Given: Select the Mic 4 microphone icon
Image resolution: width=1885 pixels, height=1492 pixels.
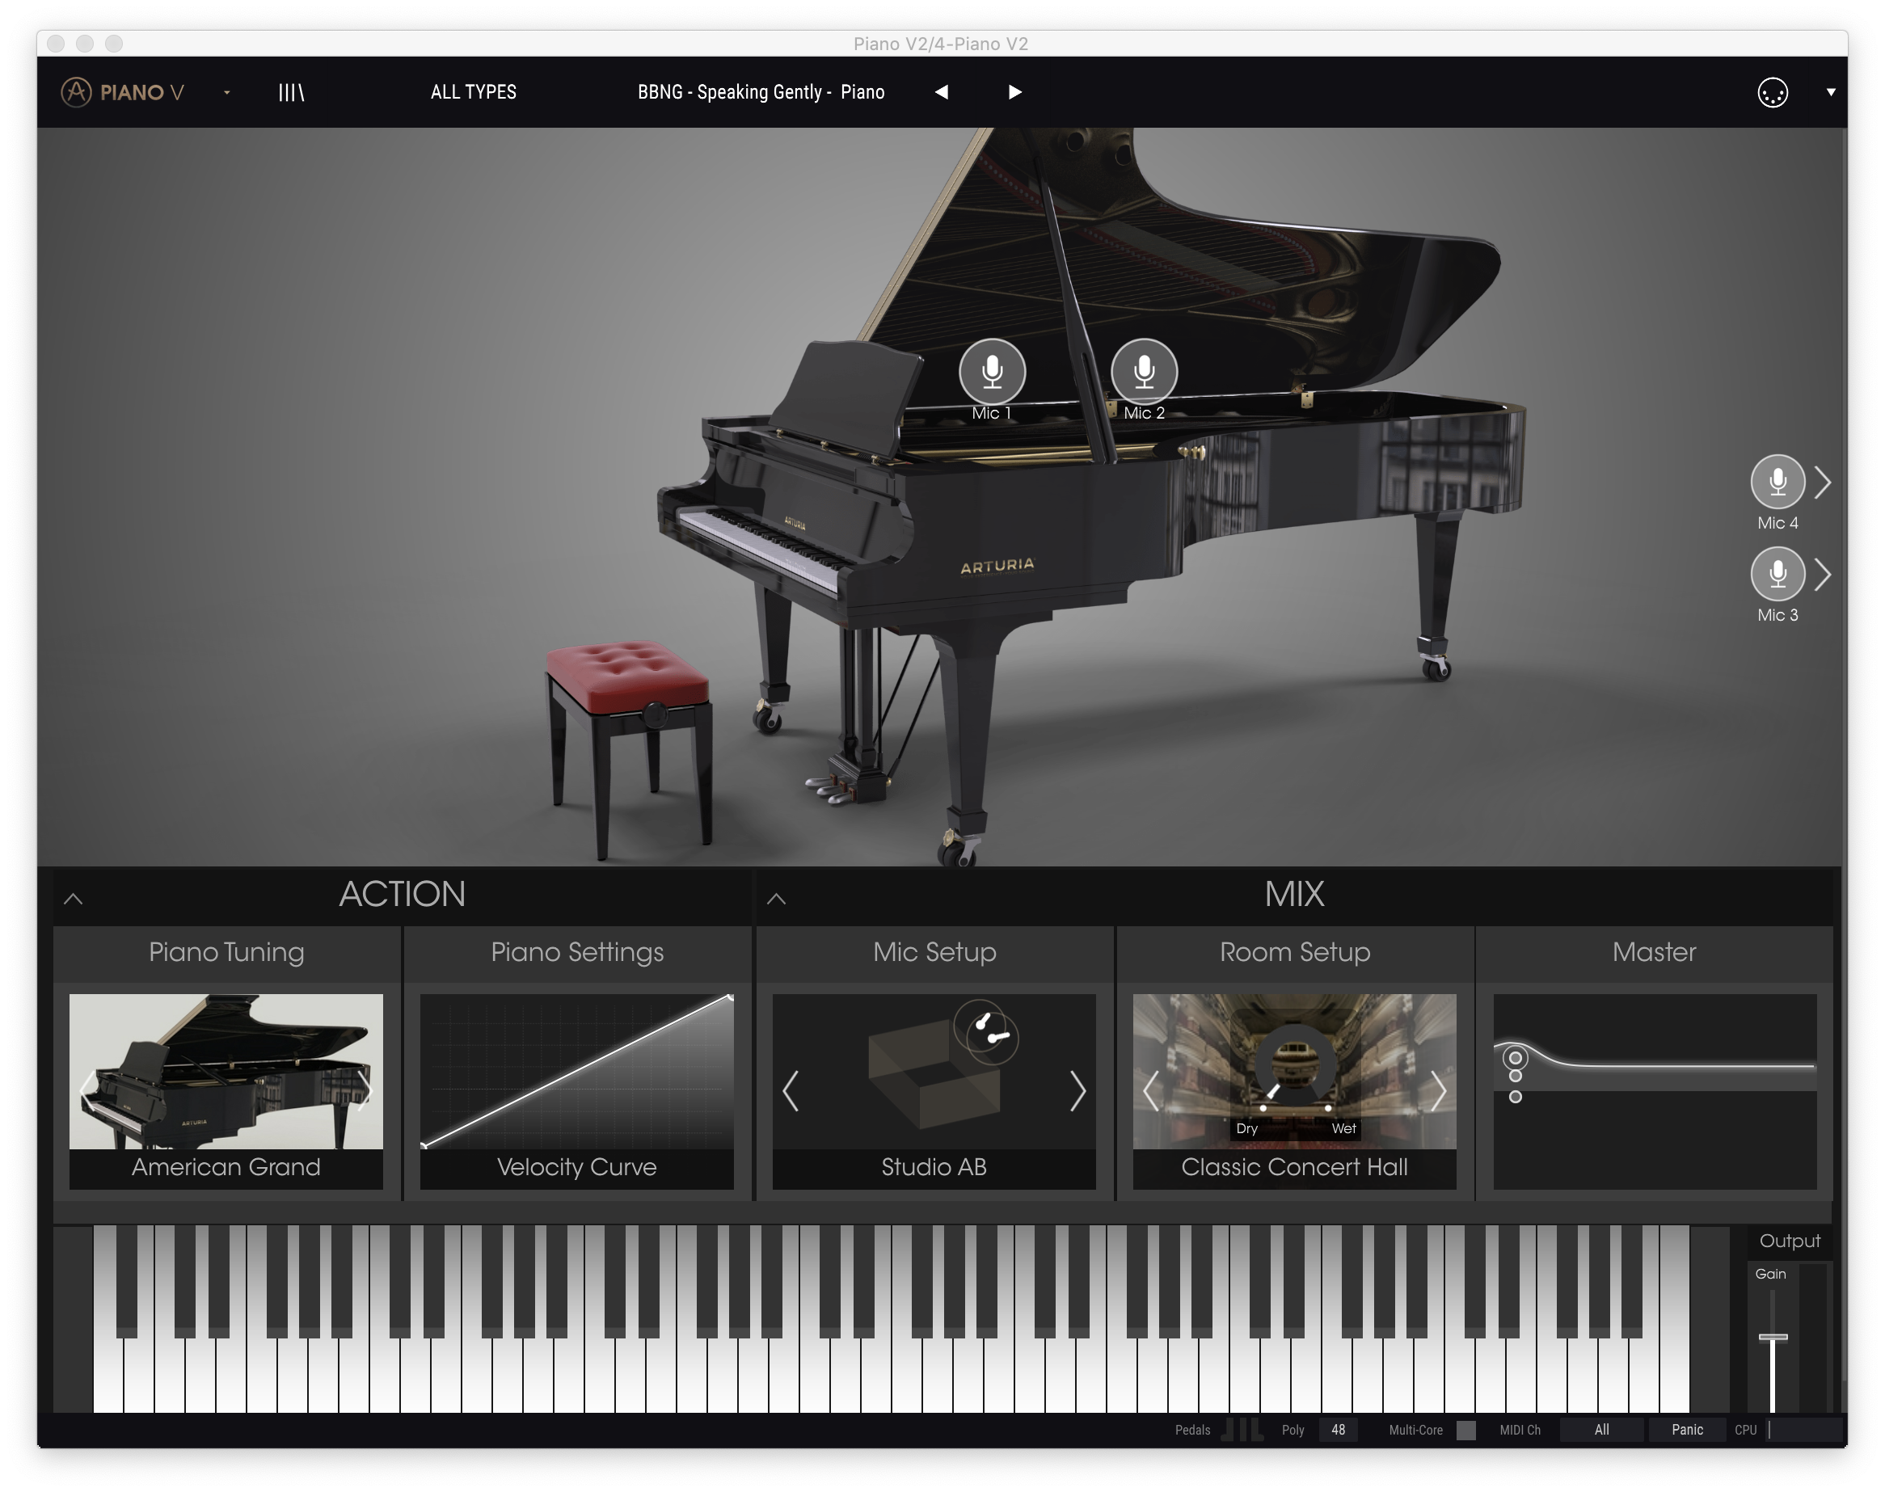Looking at the screenshot, I should coord(1777,482).
